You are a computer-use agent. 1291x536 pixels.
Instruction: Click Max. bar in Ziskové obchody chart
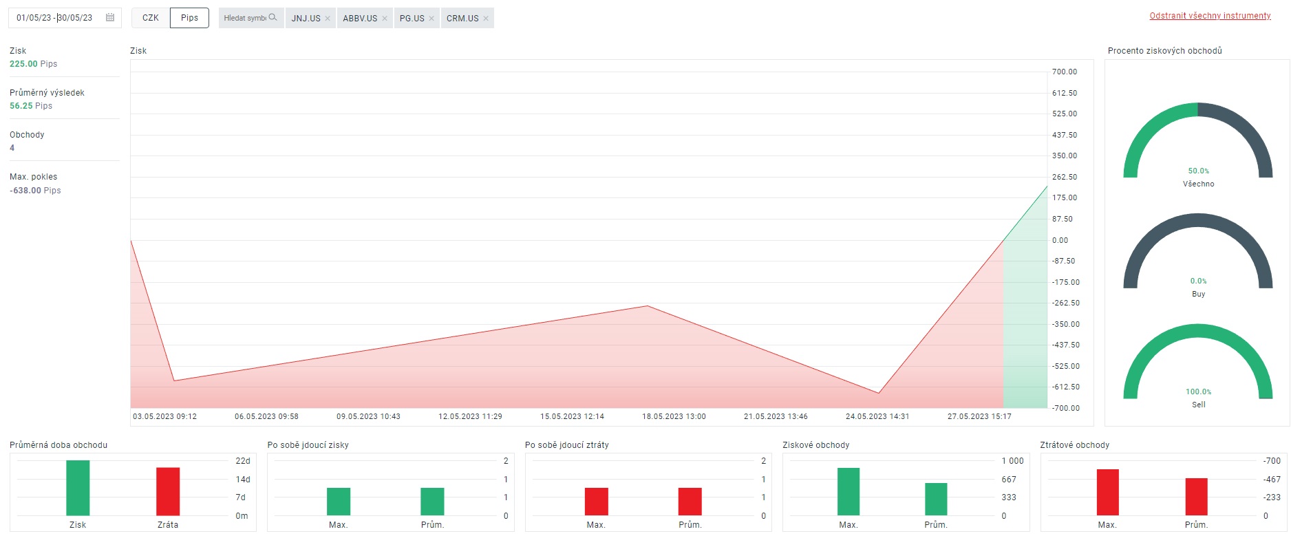tap(849, 491)
